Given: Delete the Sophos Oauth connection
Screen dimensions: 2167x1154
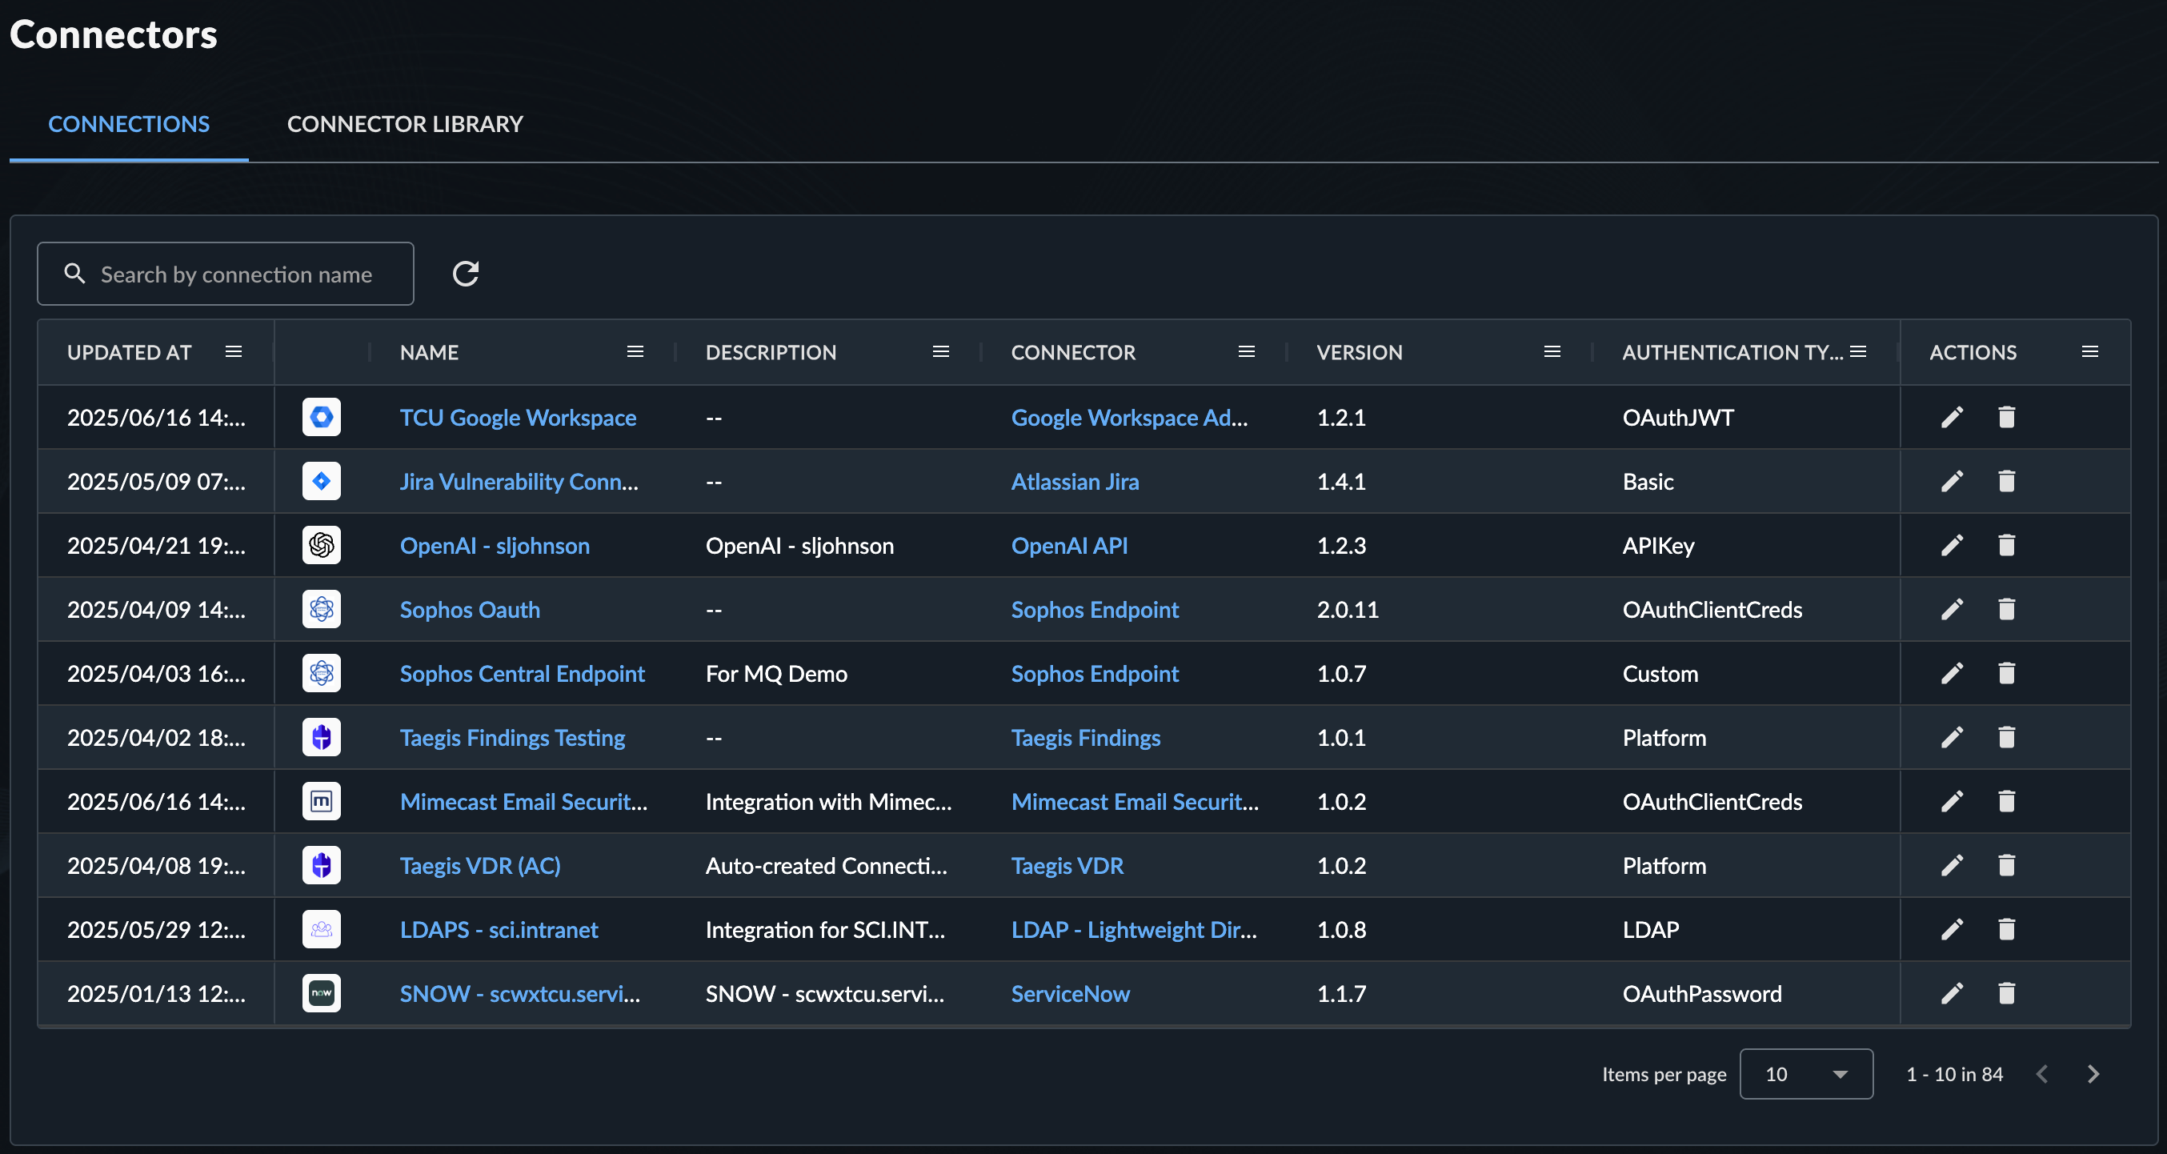Looking at the screenshot, I should coord(2006,609).
